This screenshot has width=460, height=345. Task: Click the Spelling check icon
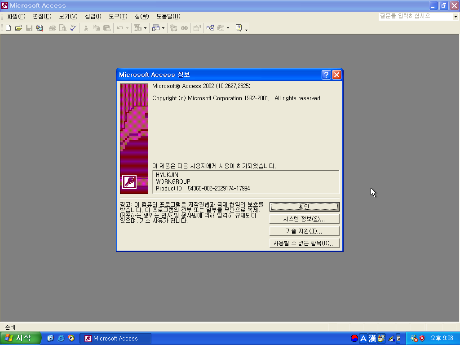coord(73,28)
